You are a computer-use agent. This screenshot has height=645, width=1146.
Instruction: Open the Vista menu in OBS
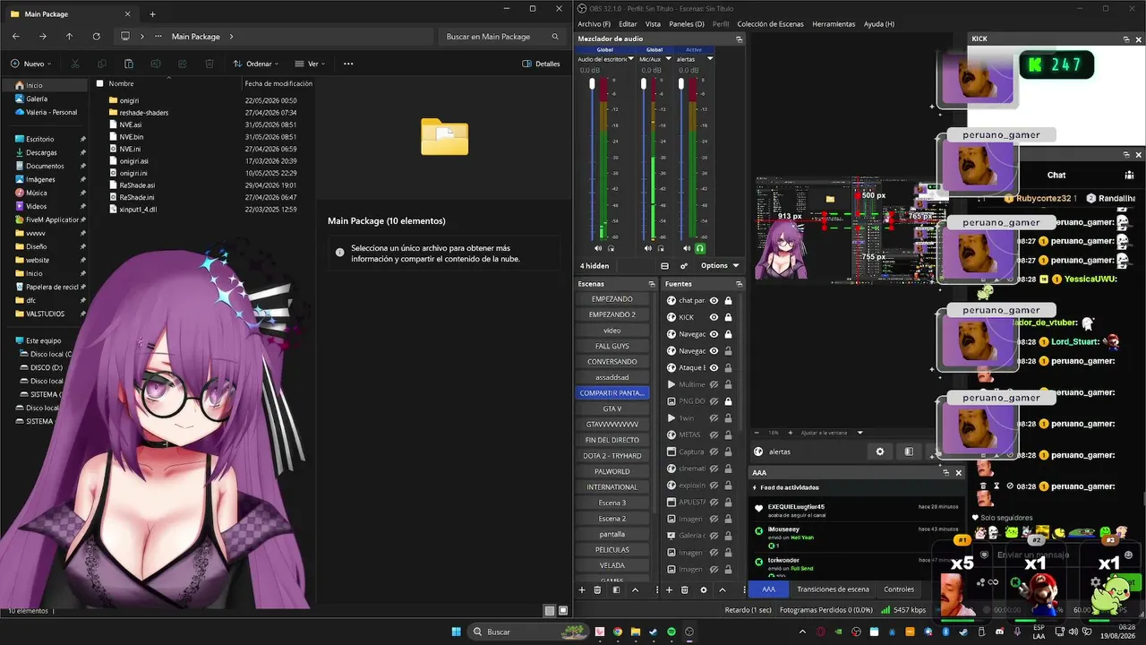653,24
